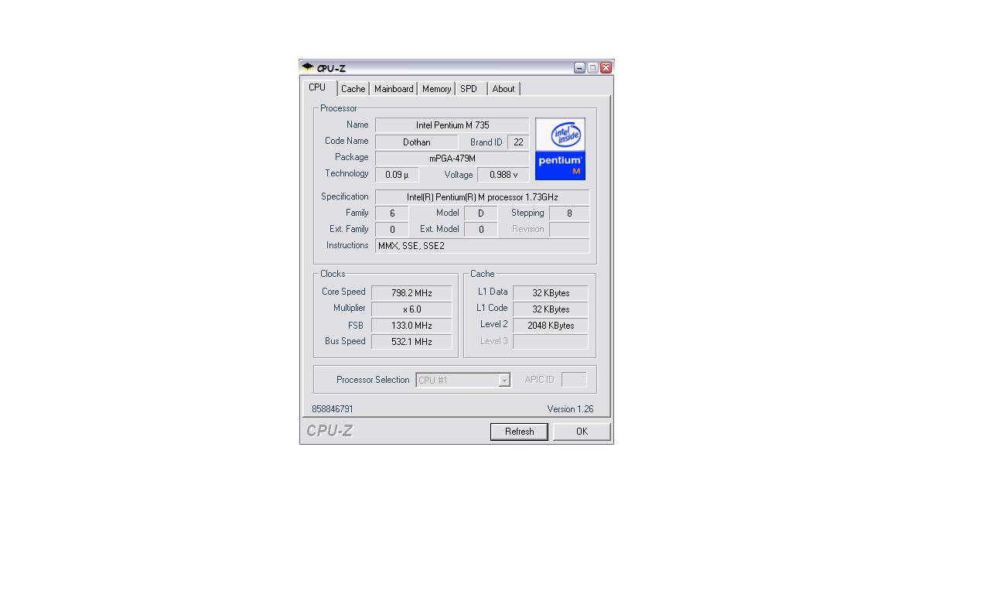Click the FSB 133.0 MHz value

coord(411,326)
